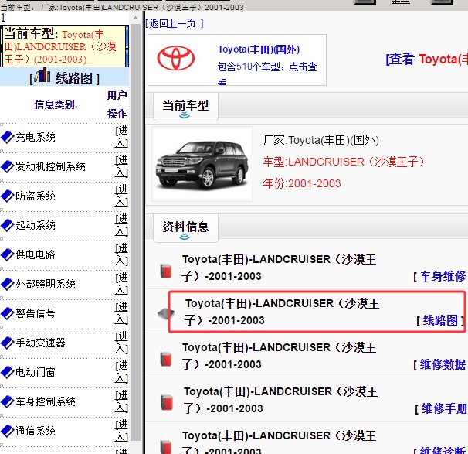Enter the 充电系统 category via 进入
This screenshot has height=454, width=468.
121,137
